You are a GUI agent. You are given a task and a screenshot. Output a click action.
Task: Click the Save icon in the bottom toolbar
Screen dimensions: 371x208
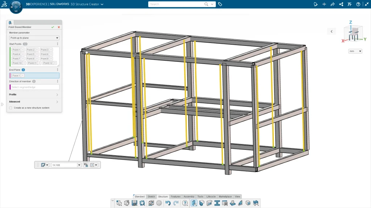tap(134, 203)
